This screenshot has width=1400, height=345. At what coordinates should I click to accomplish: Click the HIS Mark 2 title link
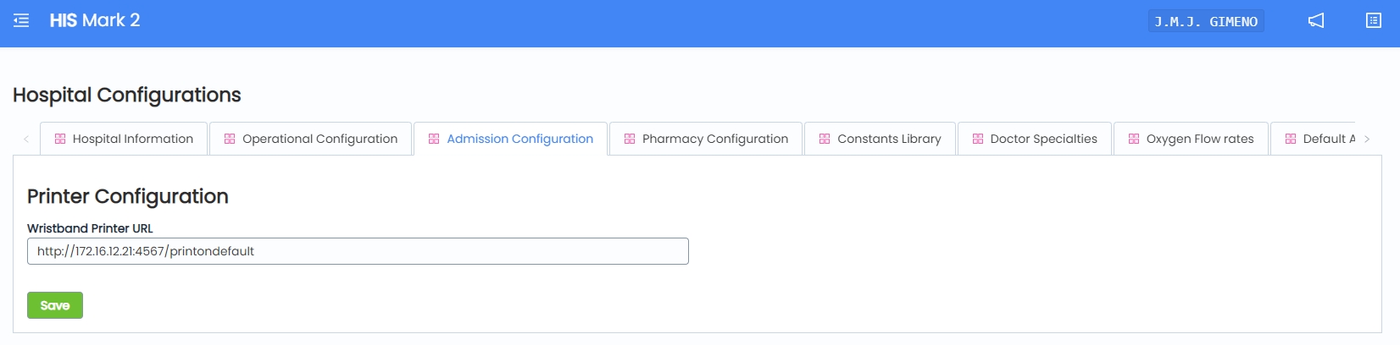(x=95, y=20)
